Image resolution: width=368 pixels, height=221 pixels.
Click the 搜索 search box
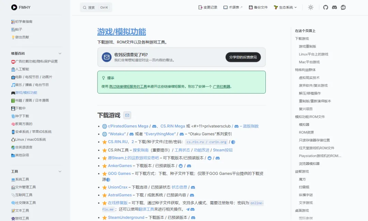[x=96, y=7]
